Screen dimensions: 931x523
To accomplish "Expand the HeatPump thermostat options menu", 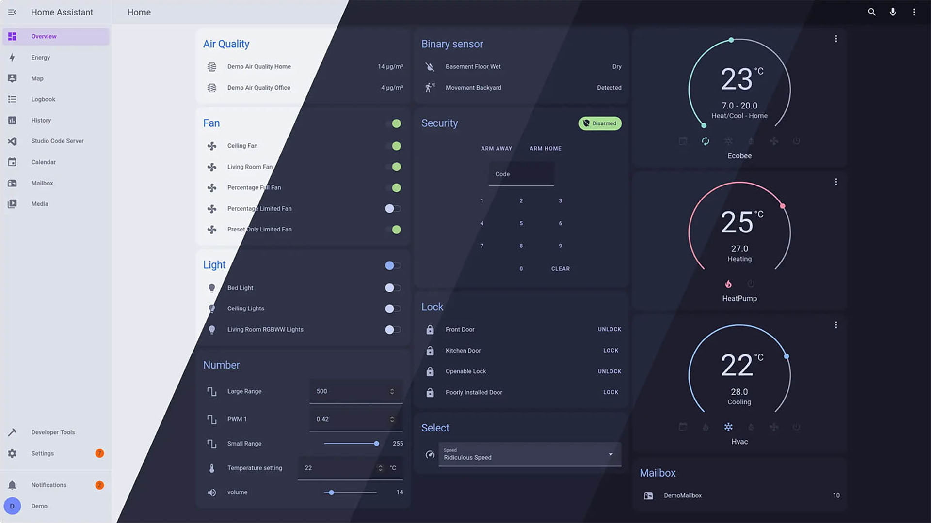I will click(836, 182).
